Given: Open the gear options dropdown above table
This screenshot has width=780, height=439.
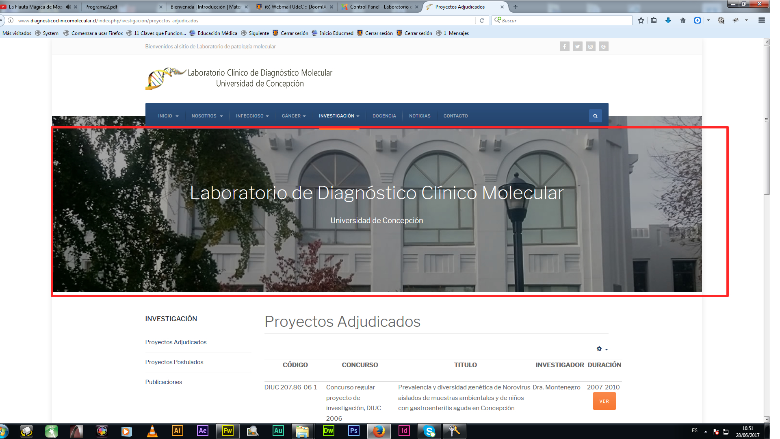Looking at the screenshot, I should pos(602,349).
